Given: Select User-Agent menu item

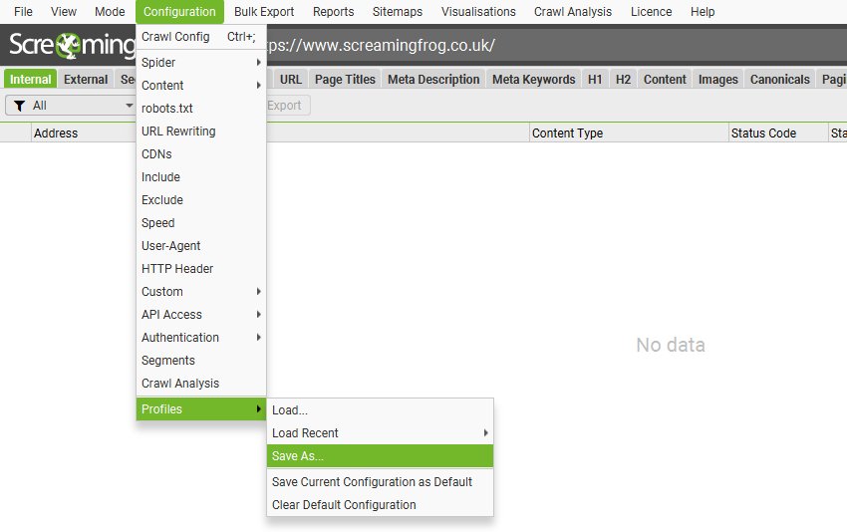Looking at the screenshot, I should coord(201,246).
